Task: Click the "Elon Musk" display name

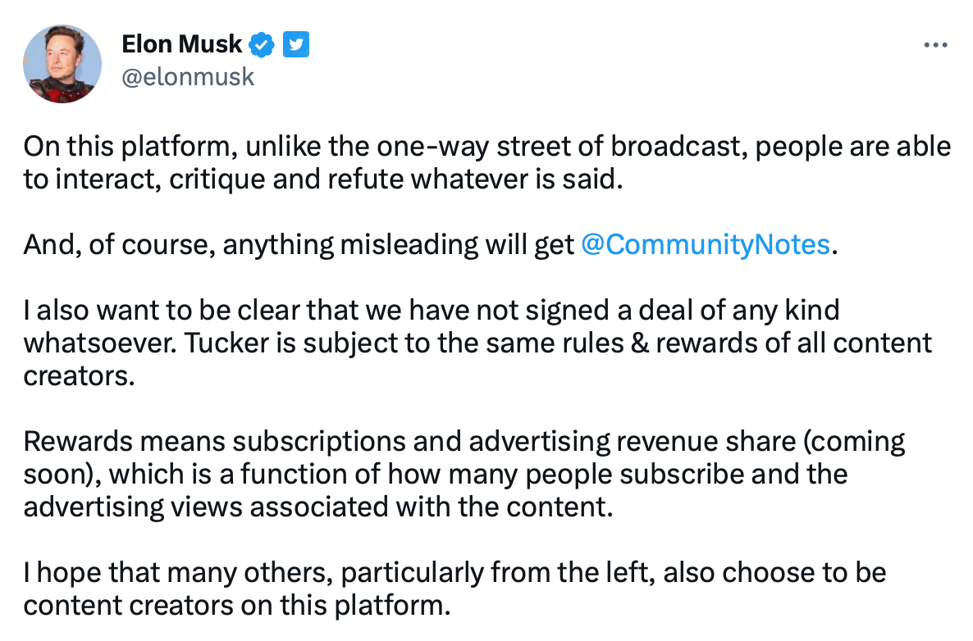Action: (181, 45)
